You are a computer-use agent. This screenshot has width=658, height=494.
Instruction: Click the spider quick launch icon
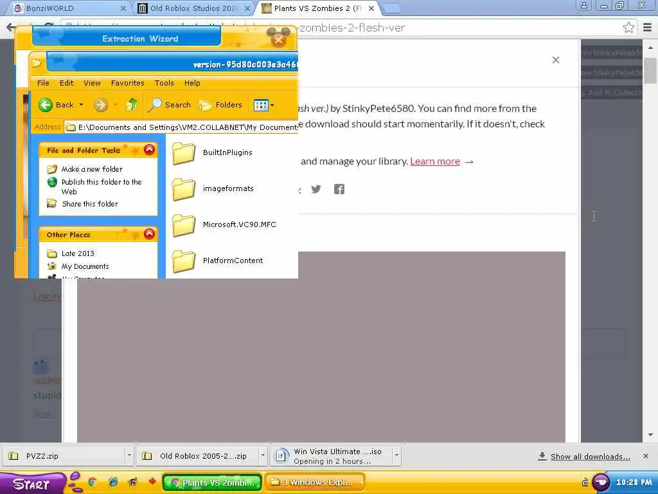pos(132,482)
